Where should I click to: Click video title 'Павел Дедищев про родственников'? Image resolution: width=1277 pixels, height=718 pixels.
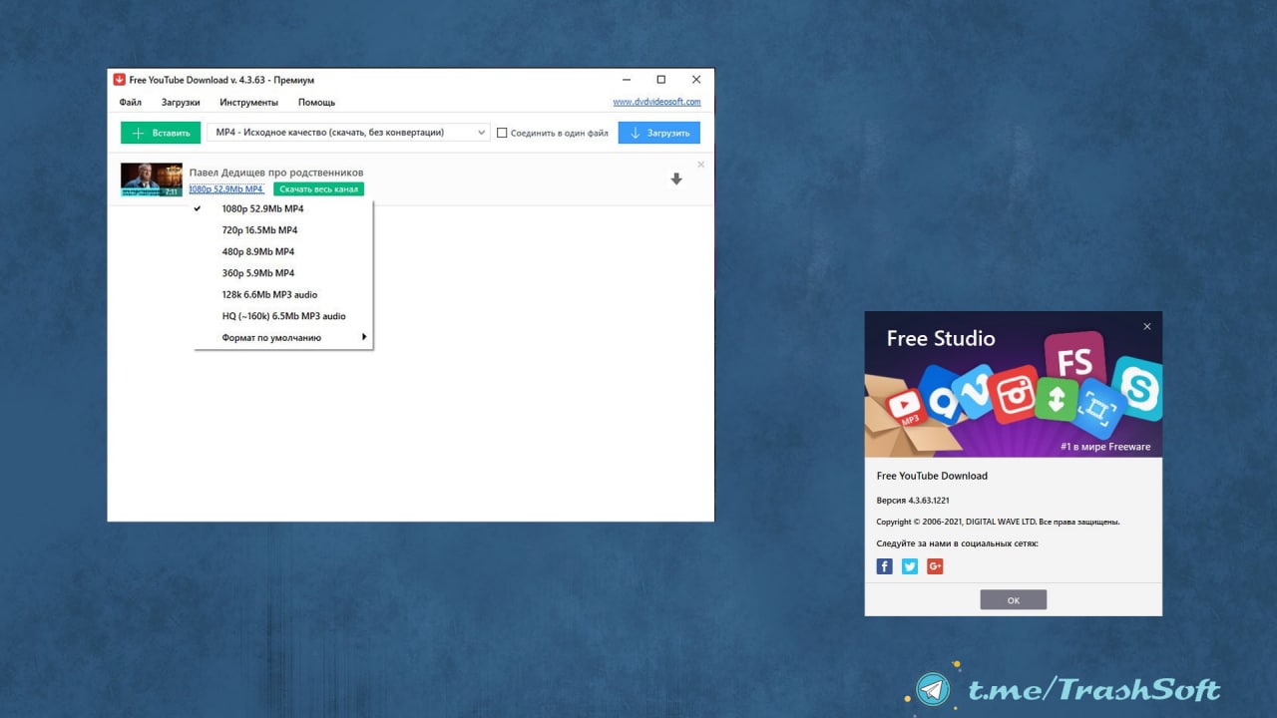click(276, 173)
